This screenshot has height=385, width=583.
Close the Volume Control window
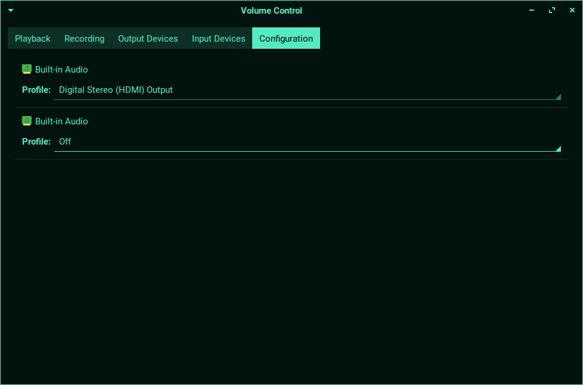(572, 11)
